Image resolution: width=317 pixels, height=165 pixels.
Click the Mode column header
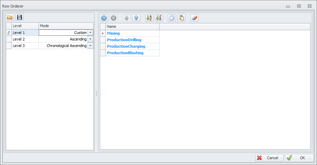coord(65,26)
